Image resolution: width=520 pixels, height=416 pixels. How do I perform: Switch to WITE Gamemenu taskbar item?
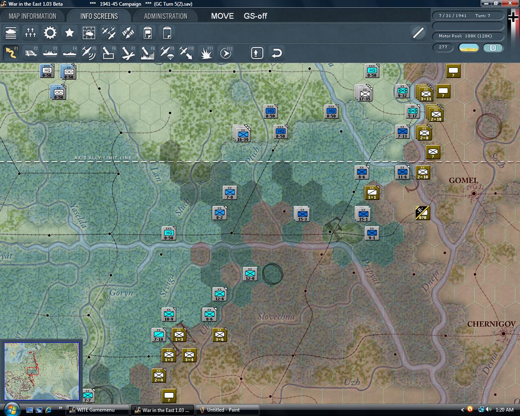click(97, 410)
